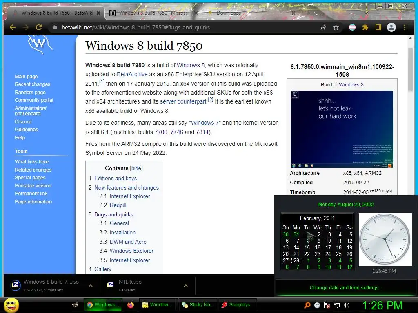
Task: Expand options for Windows 8 build ISO download
Action: point(91,286)
